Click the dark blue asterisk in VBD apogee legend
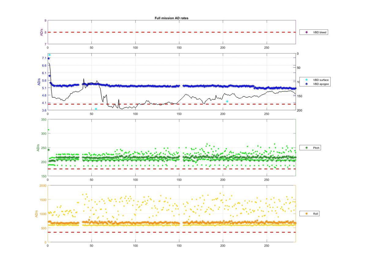The width and height of the screenshot is (367, 272). [306, 84]
